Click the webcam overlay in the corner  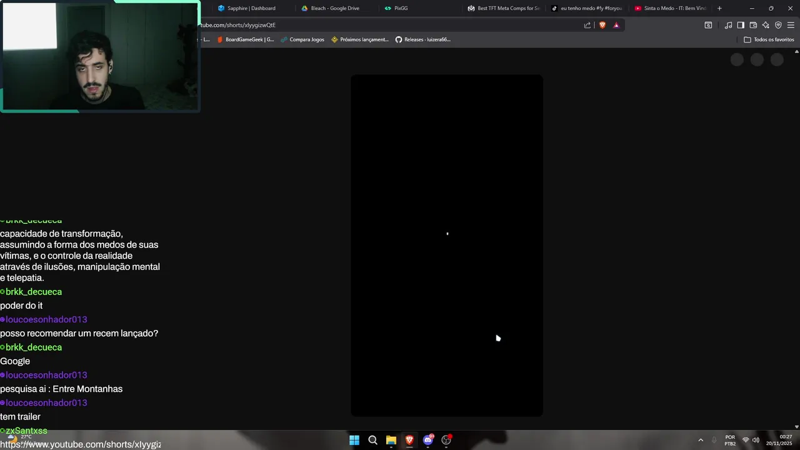(100, 56)
